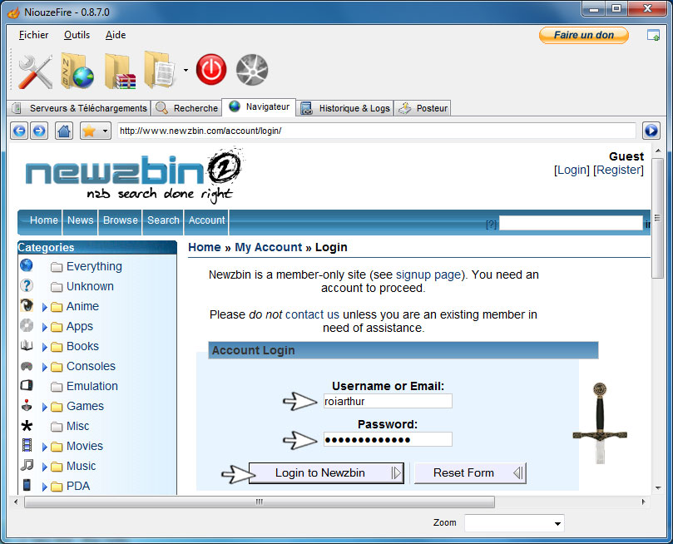Click the URL address bar

coord(376,131)
